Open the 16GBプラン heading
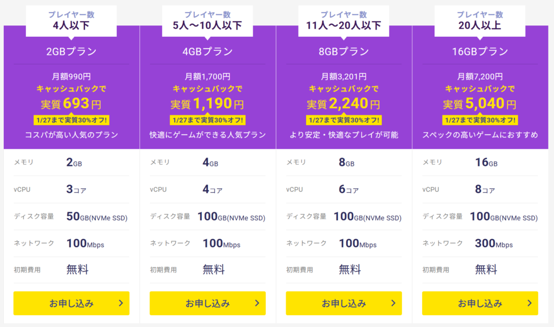The image size is (554, 327). (480, 52)
